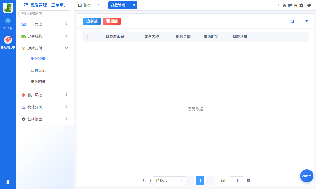
Task: Open the settings gear in the top bar
Action: (x=302, y=5)
